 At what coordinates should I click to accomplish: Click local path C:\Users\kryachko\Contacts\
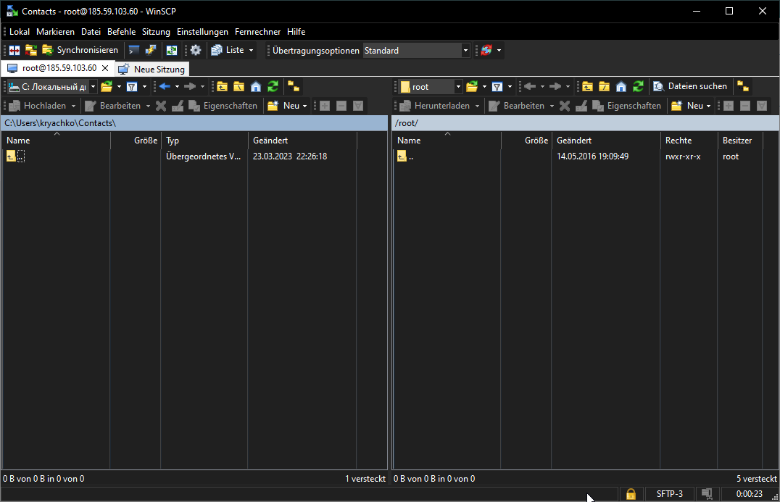194,123
